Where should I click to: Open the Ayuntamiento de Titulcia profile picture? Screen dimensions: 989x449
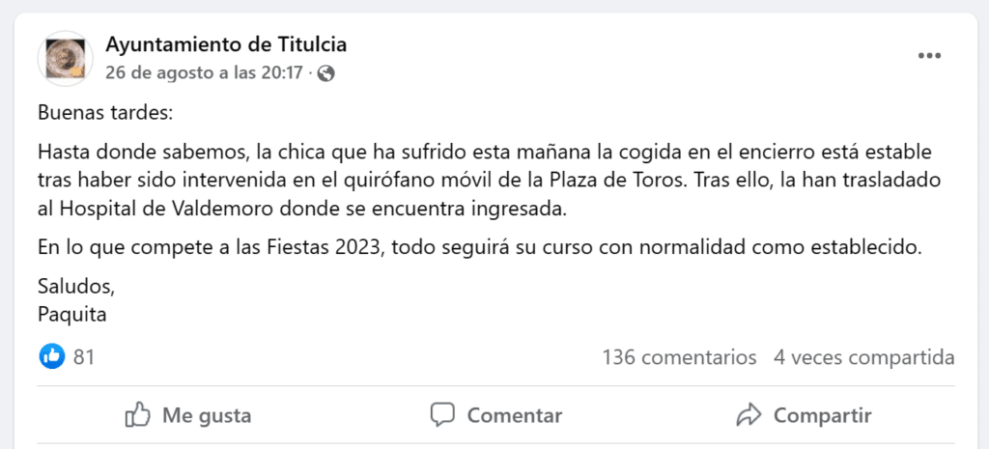(x=65, y=58)
